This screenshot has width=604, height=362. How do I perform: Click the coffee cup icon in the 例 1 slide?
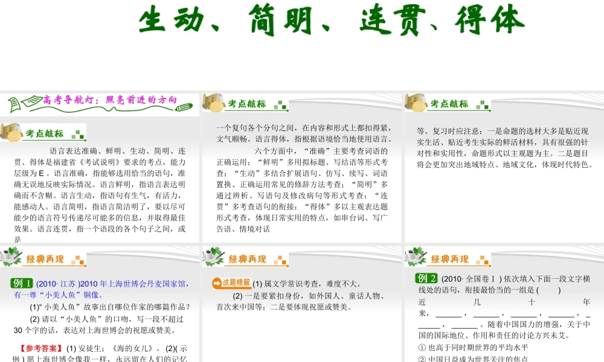coord(11,256)
